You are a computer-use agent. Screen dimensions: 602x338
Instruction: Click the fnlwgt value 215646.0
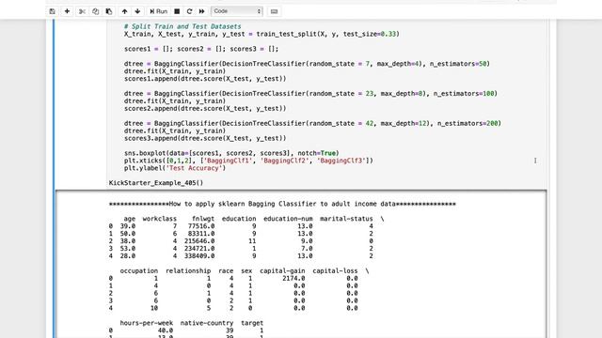[x=199, y=241]
